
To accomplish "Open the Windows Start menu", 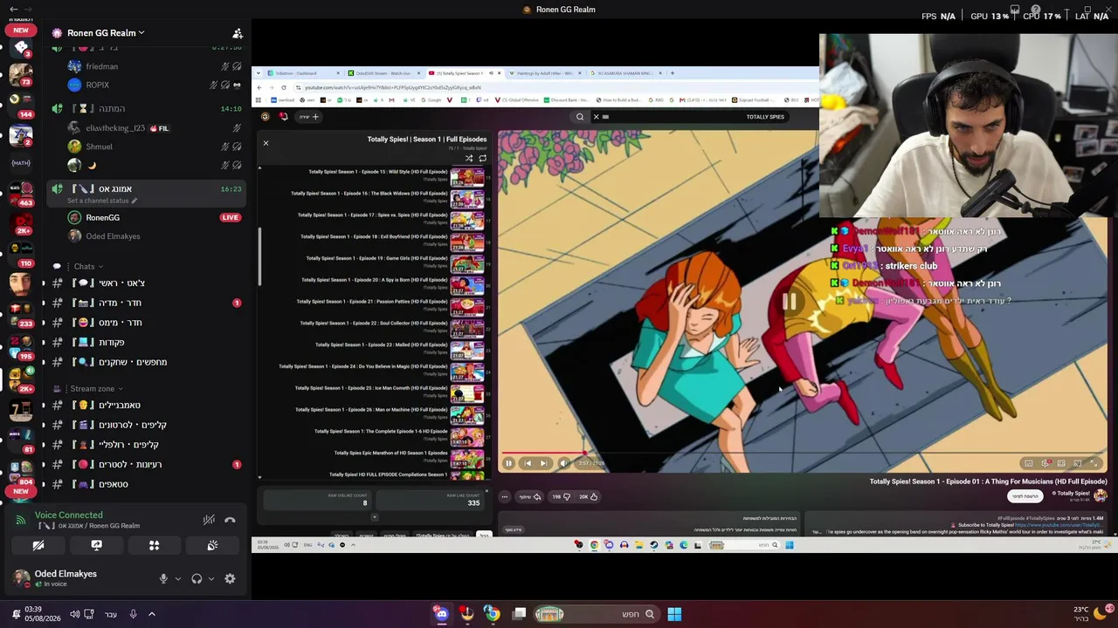I will point(674,614).
